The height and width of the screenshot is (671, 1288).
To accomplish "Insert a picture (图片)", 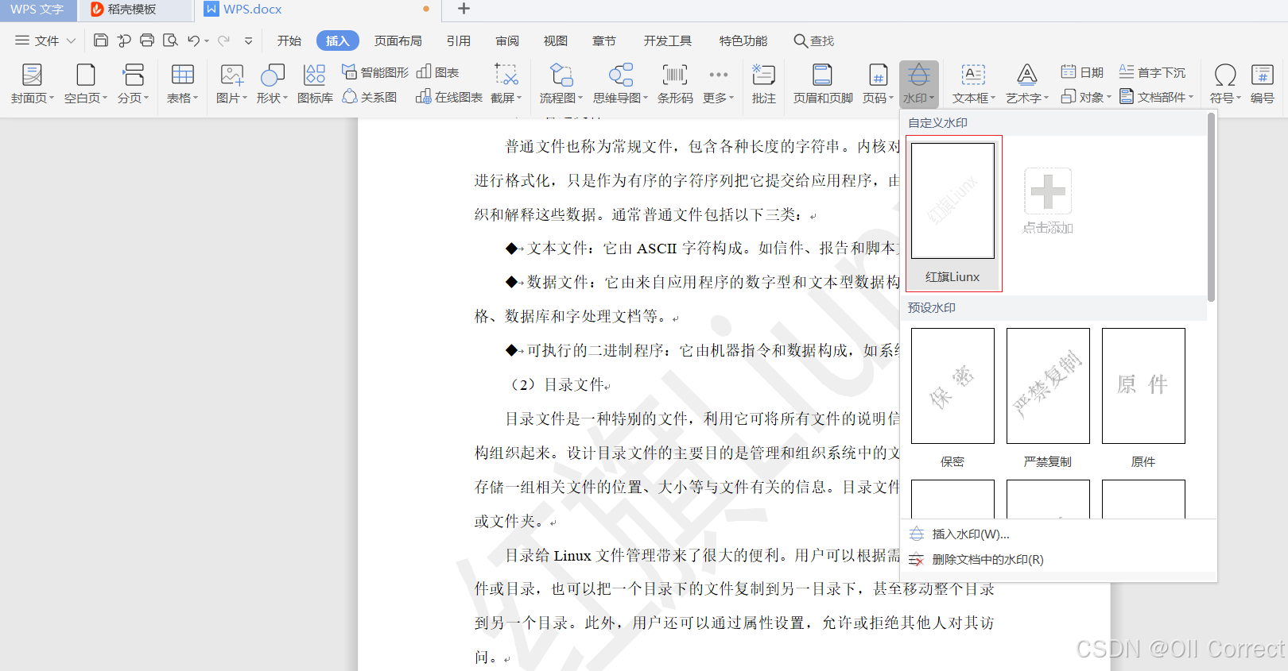I will [x=232, y=84].
